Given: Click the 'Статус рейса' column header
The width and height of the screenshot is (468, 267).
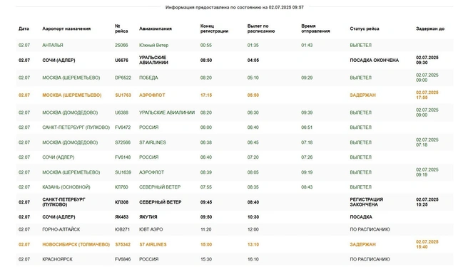Looking at the screenshot, I should pos(365,28).
